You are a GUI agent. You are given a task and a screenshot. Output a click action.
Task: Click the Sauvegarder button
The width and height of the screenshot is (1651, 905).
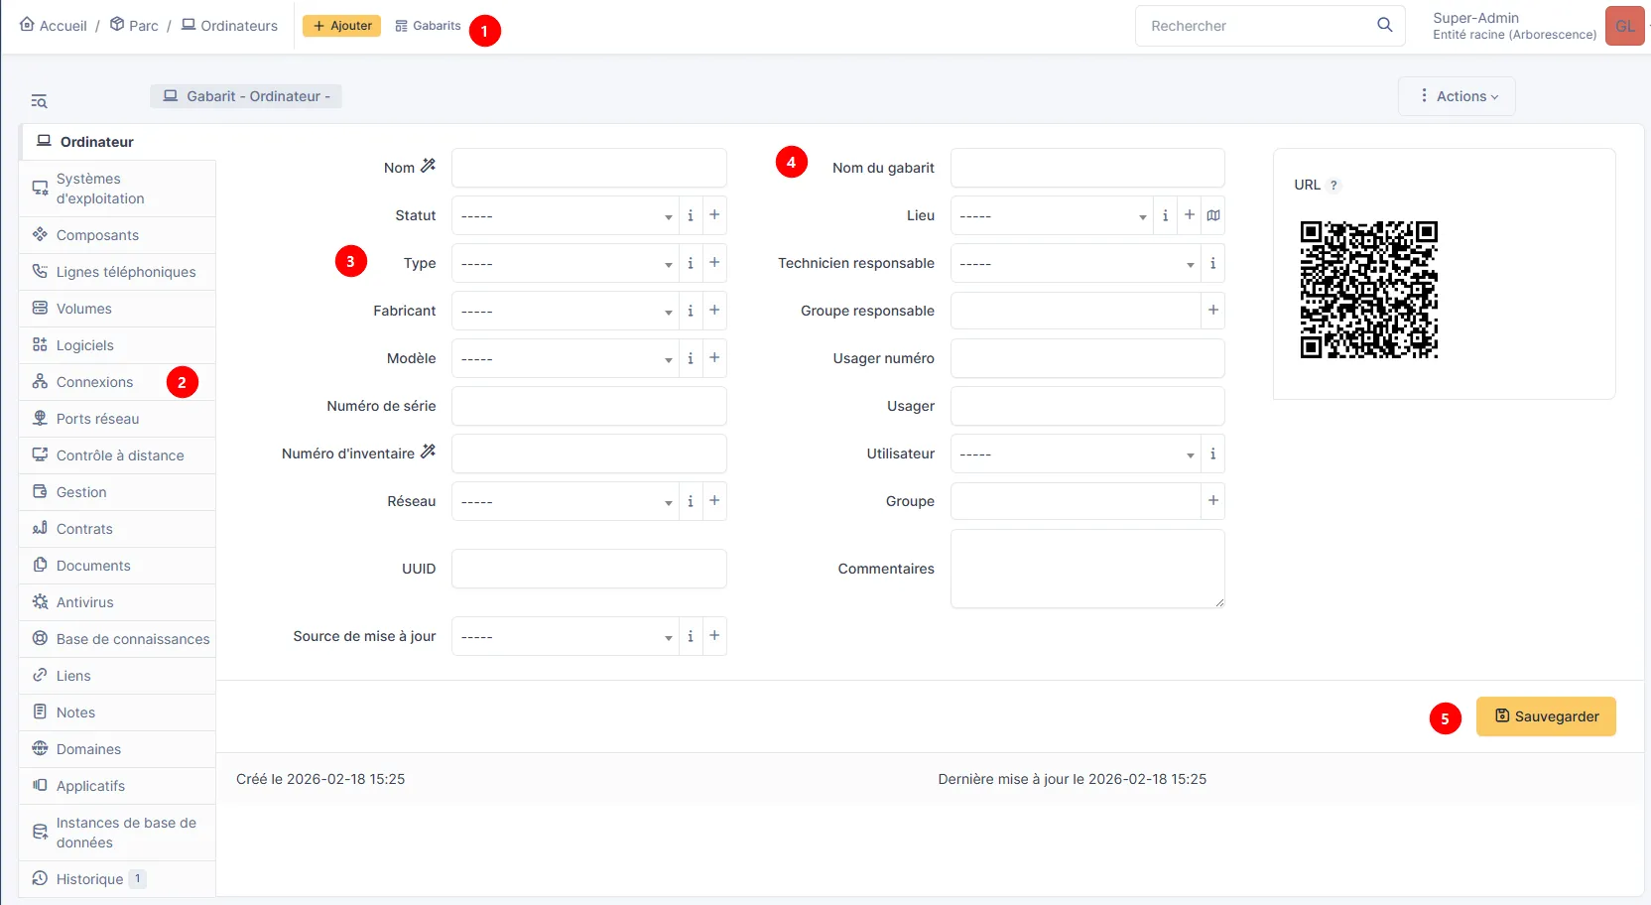pyautogui.click(x=1546, y=716)
